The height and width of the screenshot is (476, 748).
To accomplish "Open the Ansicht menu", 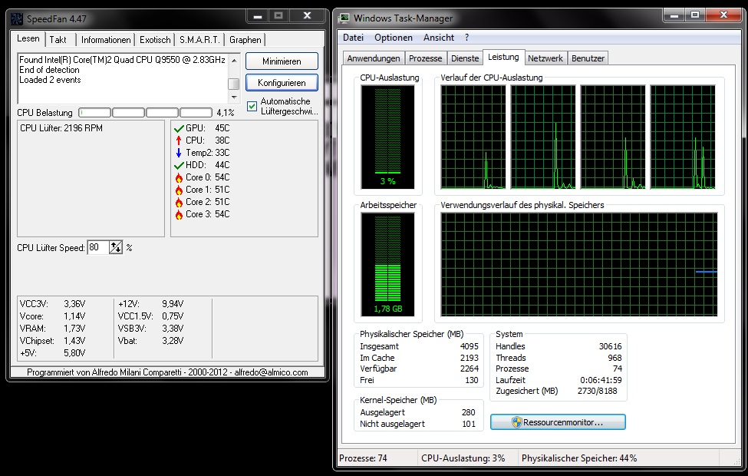I will tap(438, 38).
